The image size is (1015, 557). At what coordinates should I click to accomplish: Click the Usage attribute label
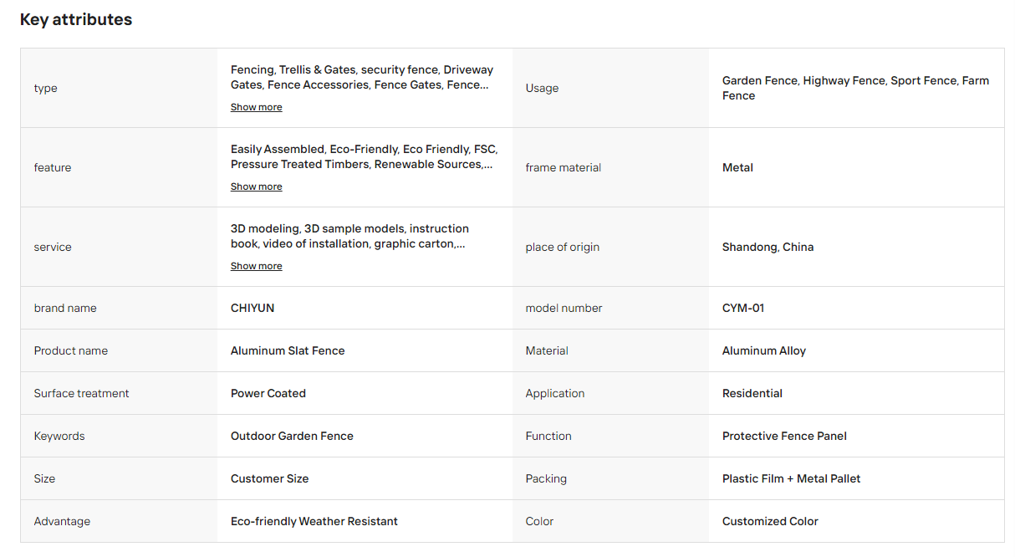coord(542,88)
